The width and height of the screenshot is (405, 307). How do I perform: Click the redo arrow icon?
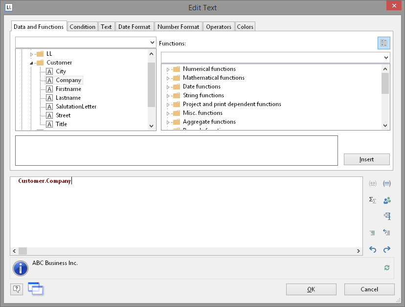click(x=387, y=249)
